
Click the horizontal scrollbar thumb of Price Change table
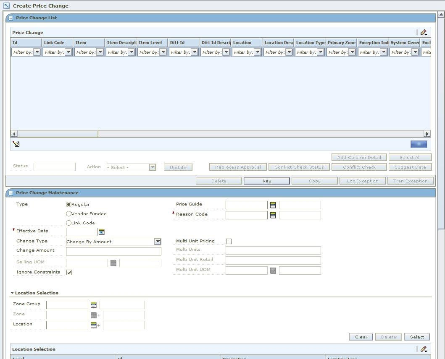tap(58, 134)
